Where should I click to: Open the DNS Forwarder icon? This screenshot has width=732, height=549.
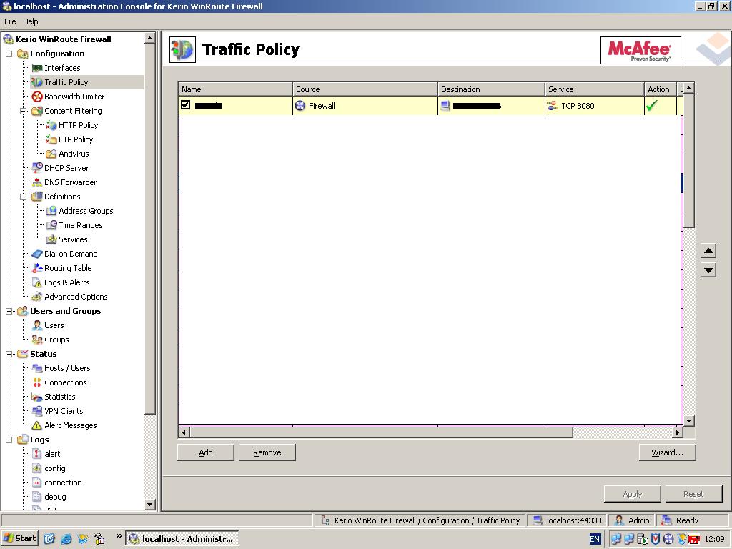37,182
